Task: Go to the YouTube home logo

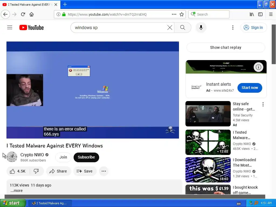Action: tap(32, 27)
